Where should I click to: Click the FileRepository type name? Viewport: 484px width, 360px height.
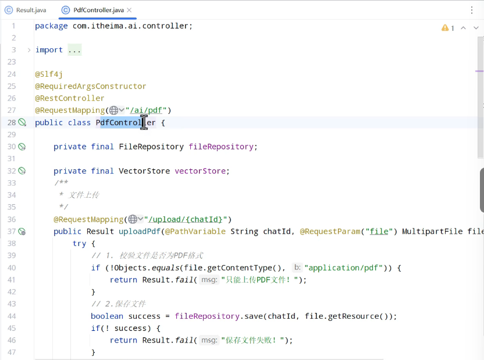tap(151, 147)
